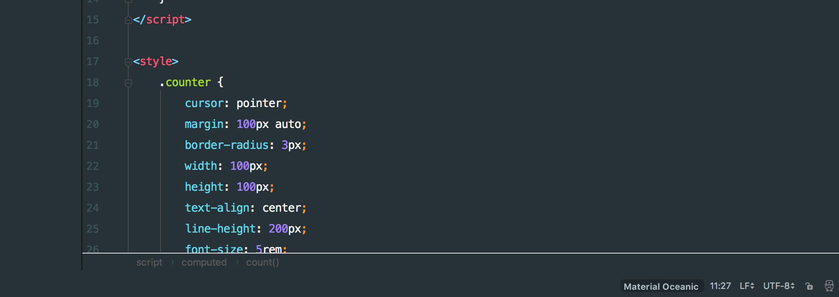This screenshot has width=839, height=297.
Task: Open go-to-line via 11:27 indicator
Action: [x=720, y=286]
